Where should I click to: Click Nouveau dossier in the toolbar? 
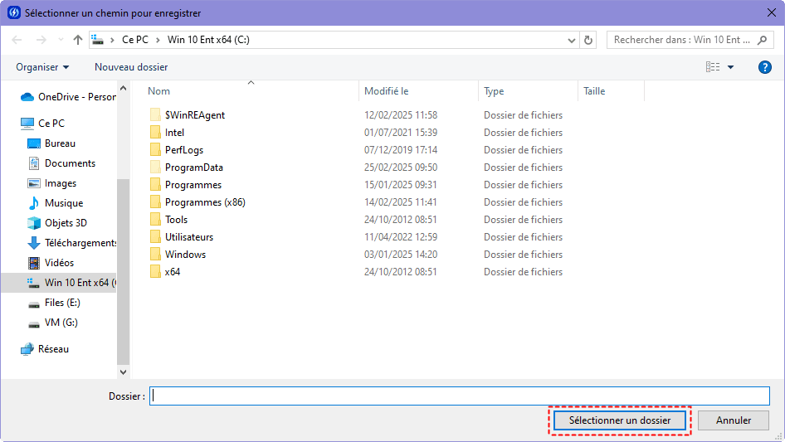[131, 67]
